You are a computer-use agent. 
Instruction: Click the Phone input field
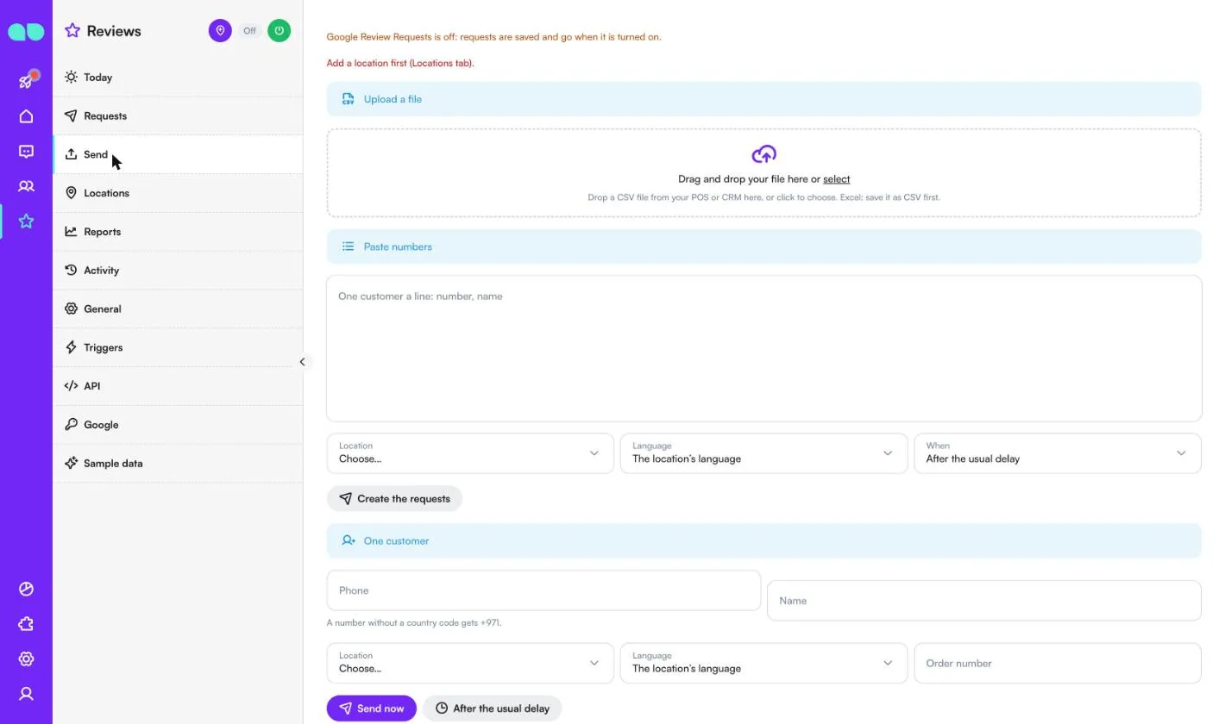(x=543, y=590)
